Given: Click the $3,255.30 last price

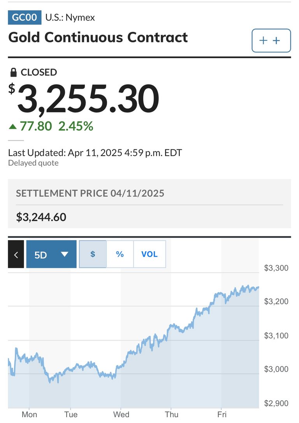Looking at the screenshot, I should coord(84,98).
